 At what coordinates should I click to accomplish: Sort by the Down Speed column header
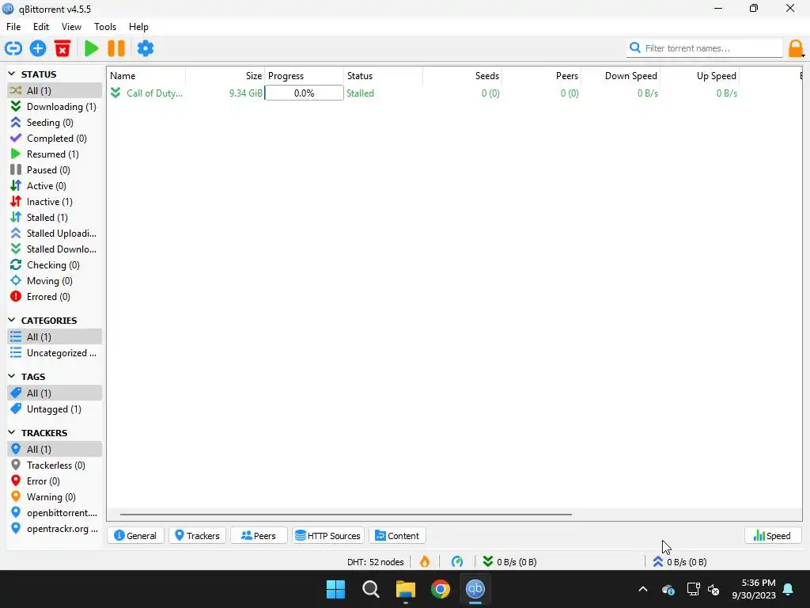click(620, 76)
